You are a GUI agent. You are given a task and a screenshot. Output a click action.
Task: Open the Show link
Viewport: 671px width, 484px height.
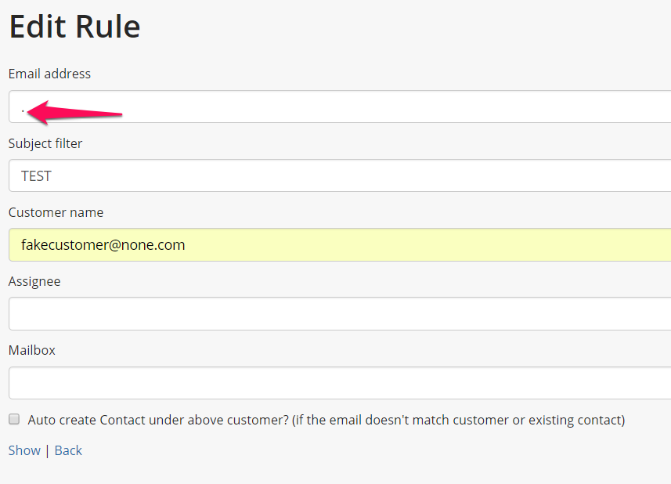(x=24, y=450)
